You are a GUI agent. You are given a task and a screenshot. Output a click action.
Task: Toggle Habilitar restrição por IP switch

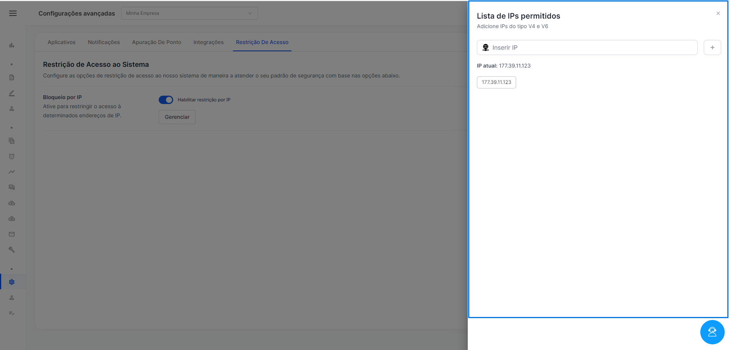click(166, 100)
